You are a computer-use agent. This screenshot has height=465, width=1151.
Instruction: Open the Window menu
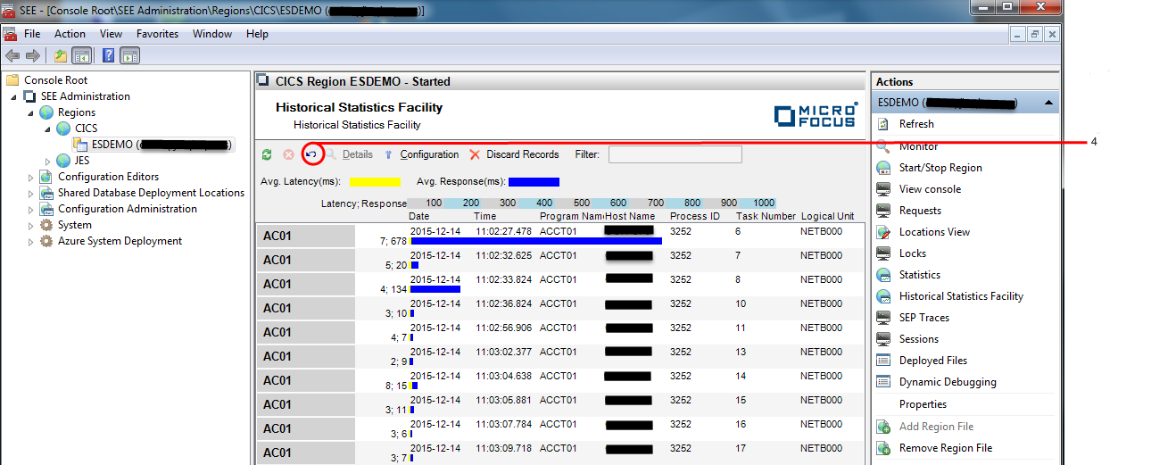[212, 34]
